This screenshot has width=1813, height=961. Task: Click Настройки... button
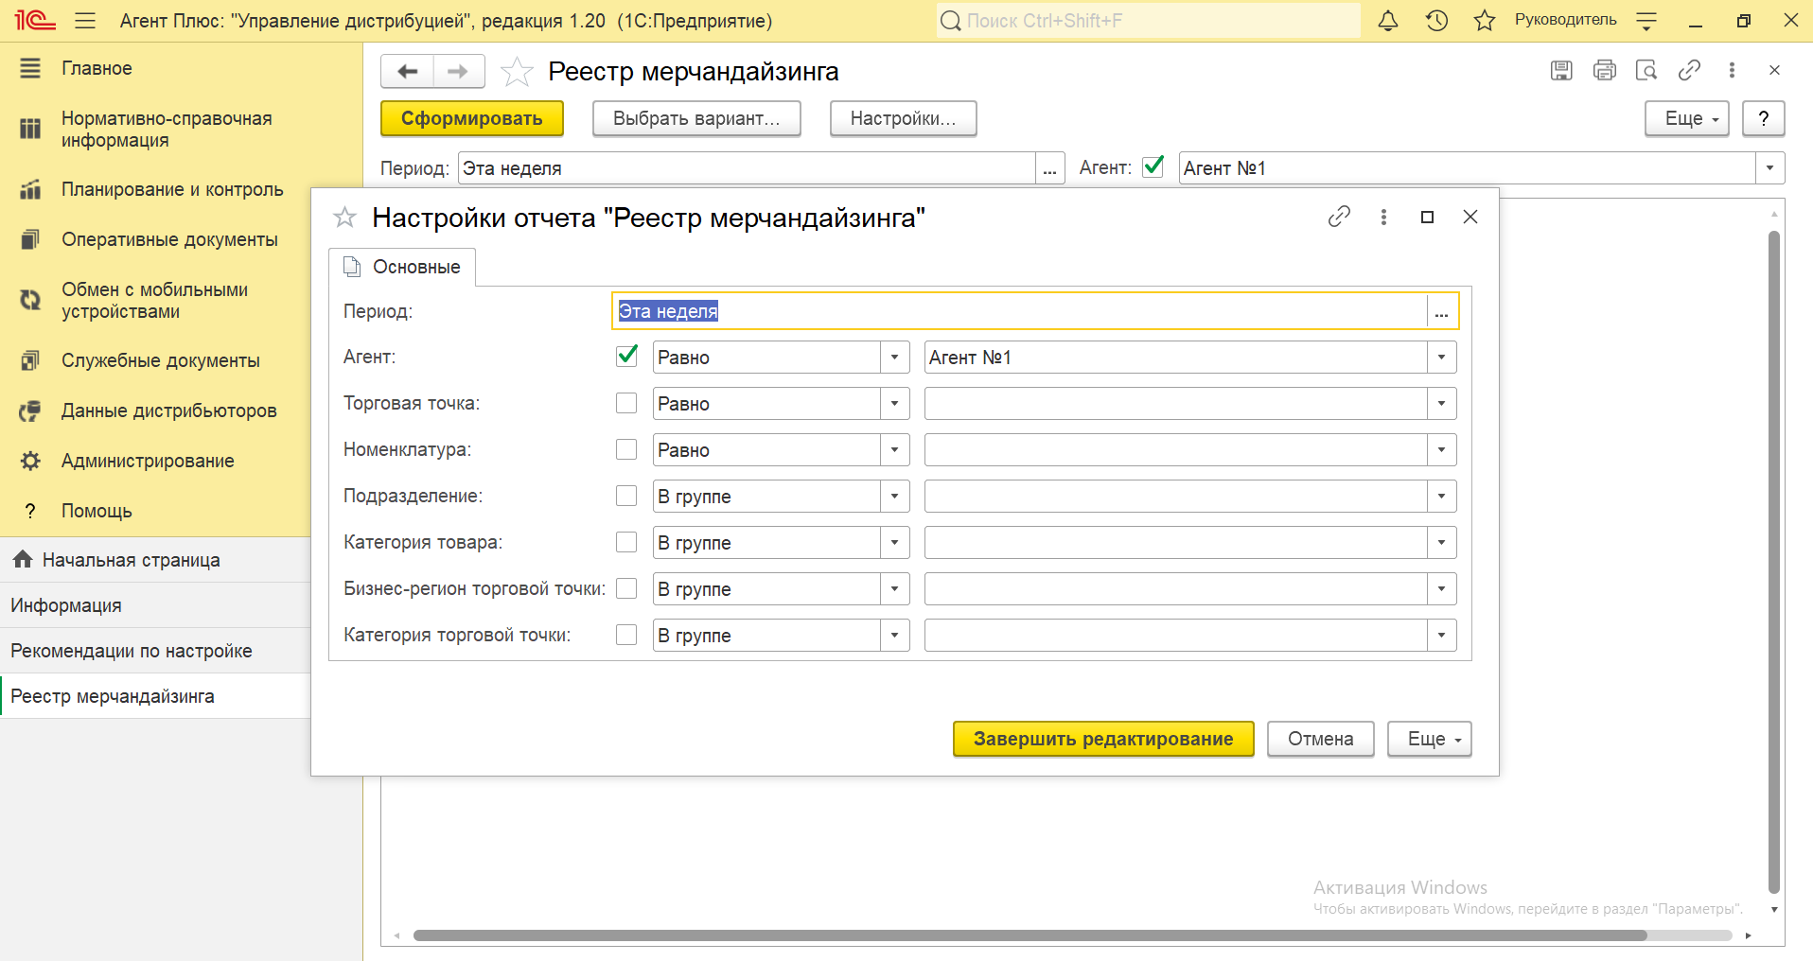(903, 118)
